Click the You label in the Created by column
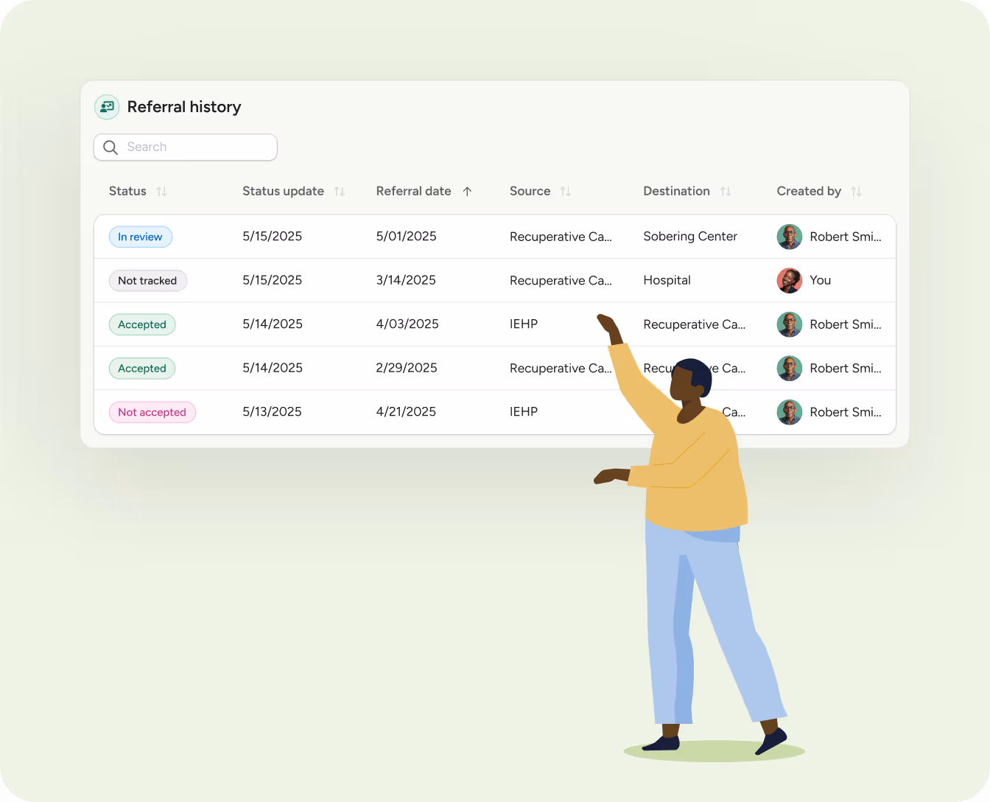 pyautogui.click(x=820, y=280)
